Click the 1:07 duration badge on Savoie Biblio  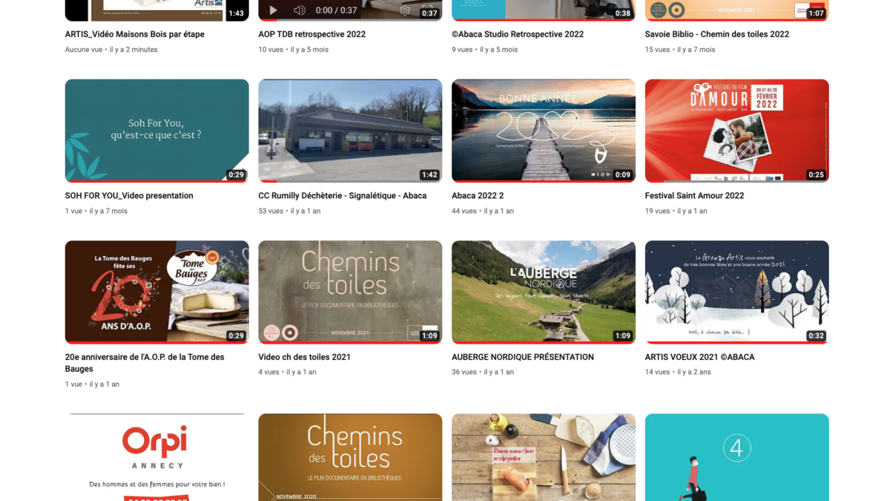pyautogui.click(x=817, y=13)
